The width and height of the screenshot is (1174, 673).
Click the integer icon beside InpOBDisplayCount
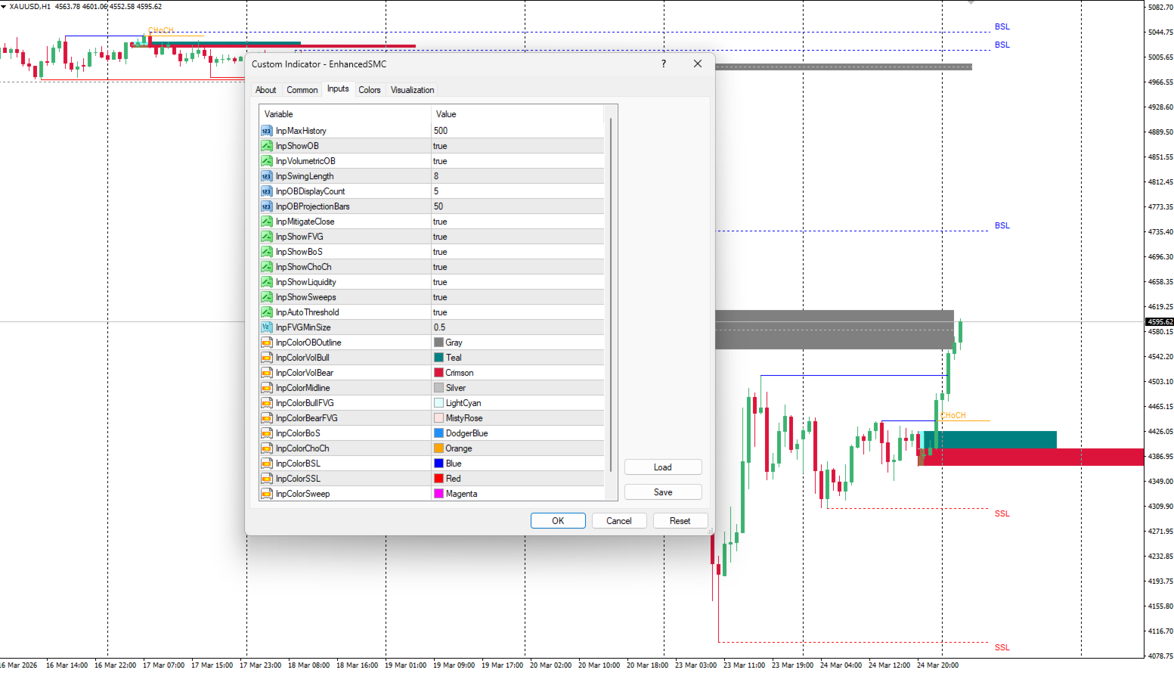pos(267,191)
